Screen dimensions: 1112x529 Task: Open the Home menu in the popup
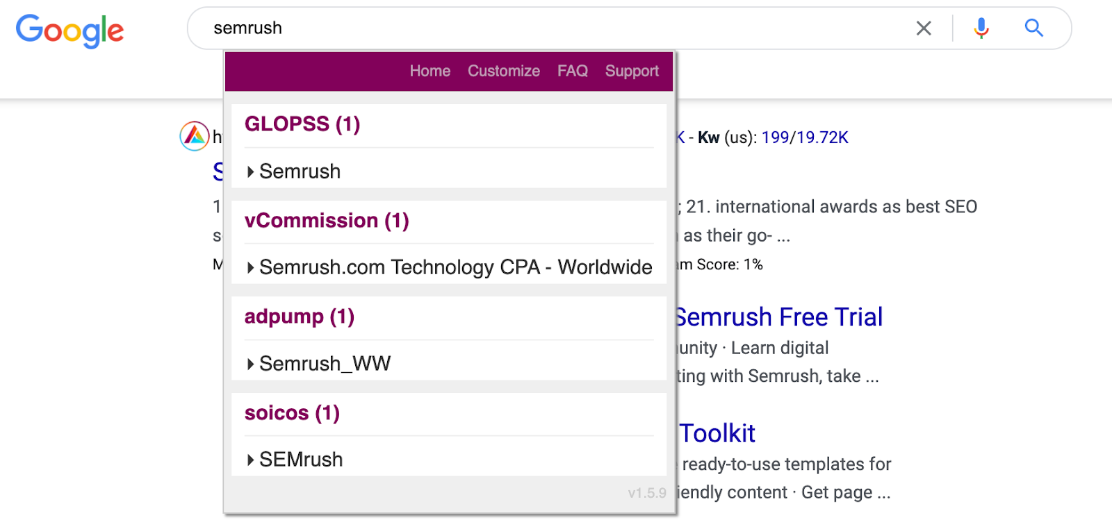(x=430, y=71)
